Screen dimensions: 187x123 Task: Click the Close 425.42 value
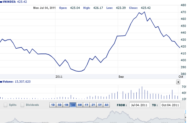pos(146,8)
